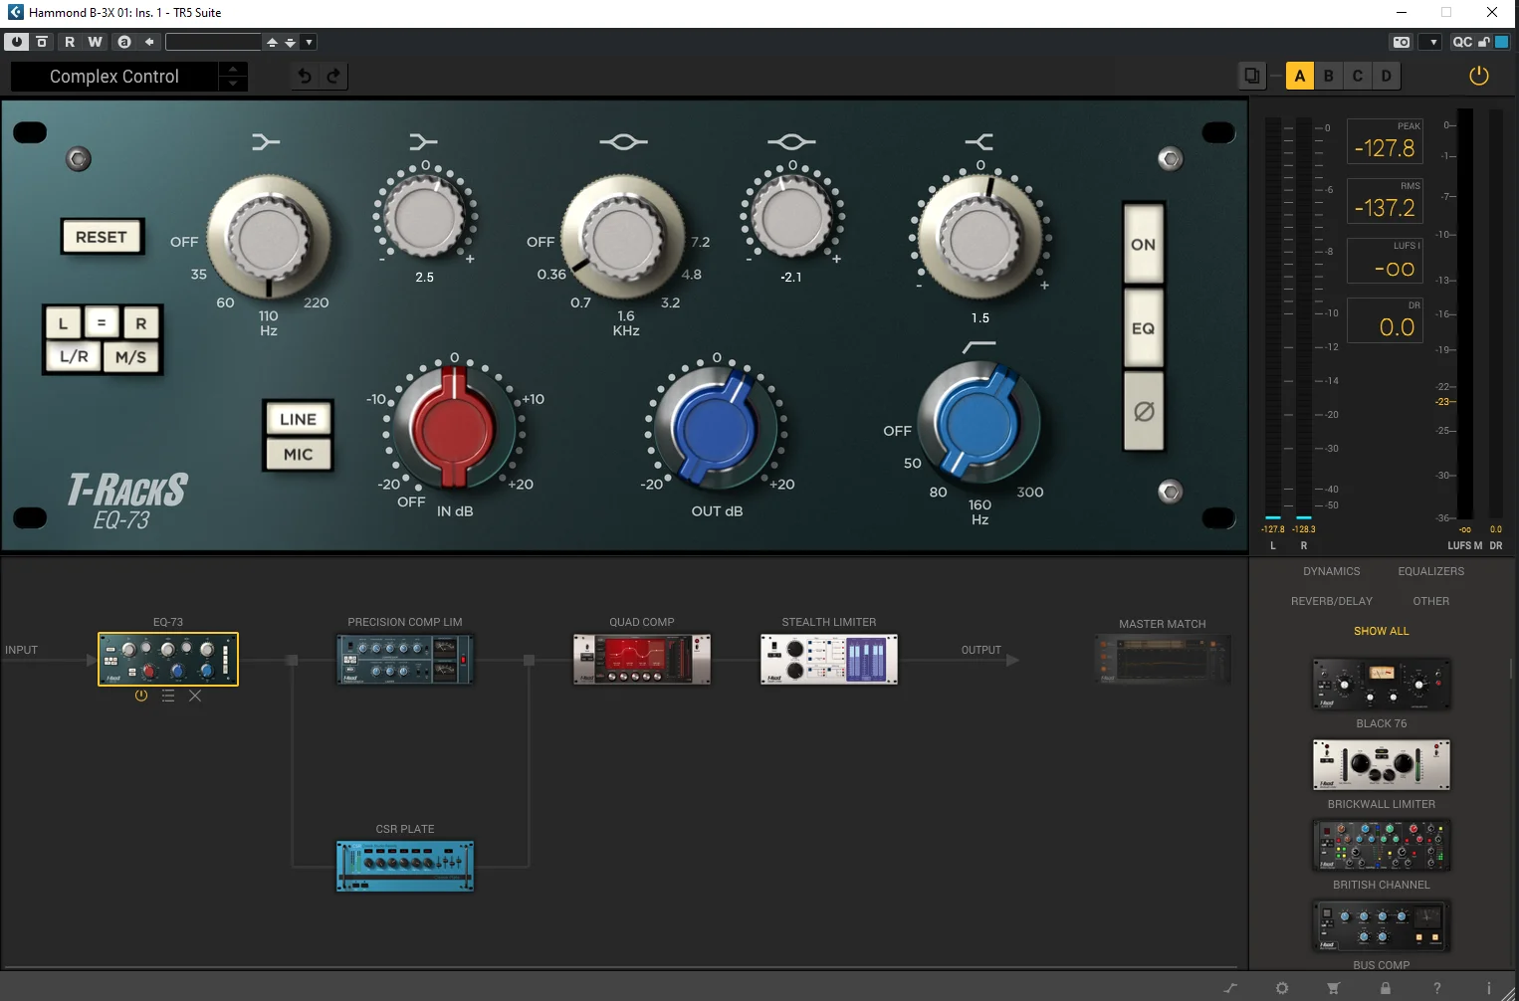
Task: Click the EQ-73 module power icon in the chain
Action: pos(141,697)
